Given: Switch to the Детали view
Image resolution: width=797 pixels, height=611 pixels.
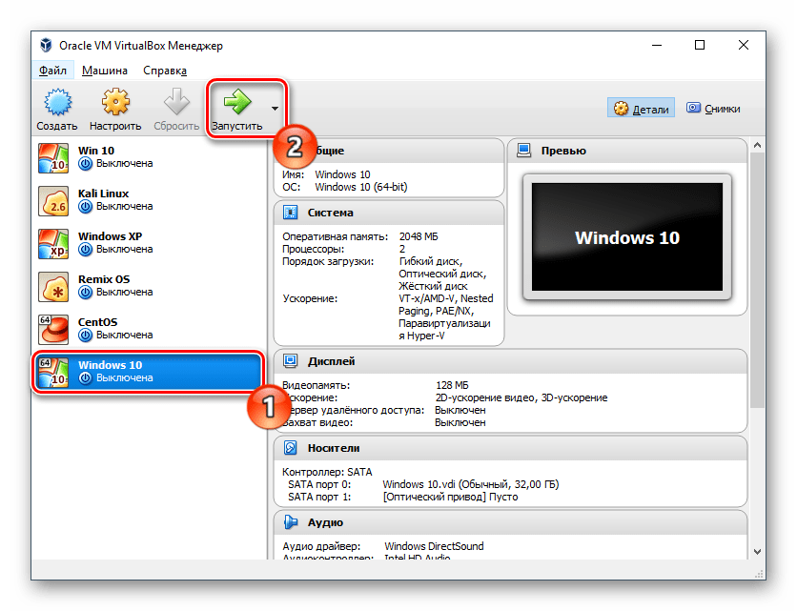Looking at the screenshot, I should pos(641,108).
